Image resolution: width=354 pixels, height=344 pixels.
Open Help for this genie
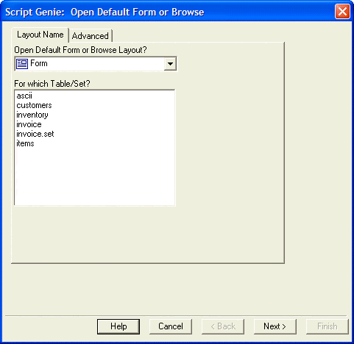[118, 326]
